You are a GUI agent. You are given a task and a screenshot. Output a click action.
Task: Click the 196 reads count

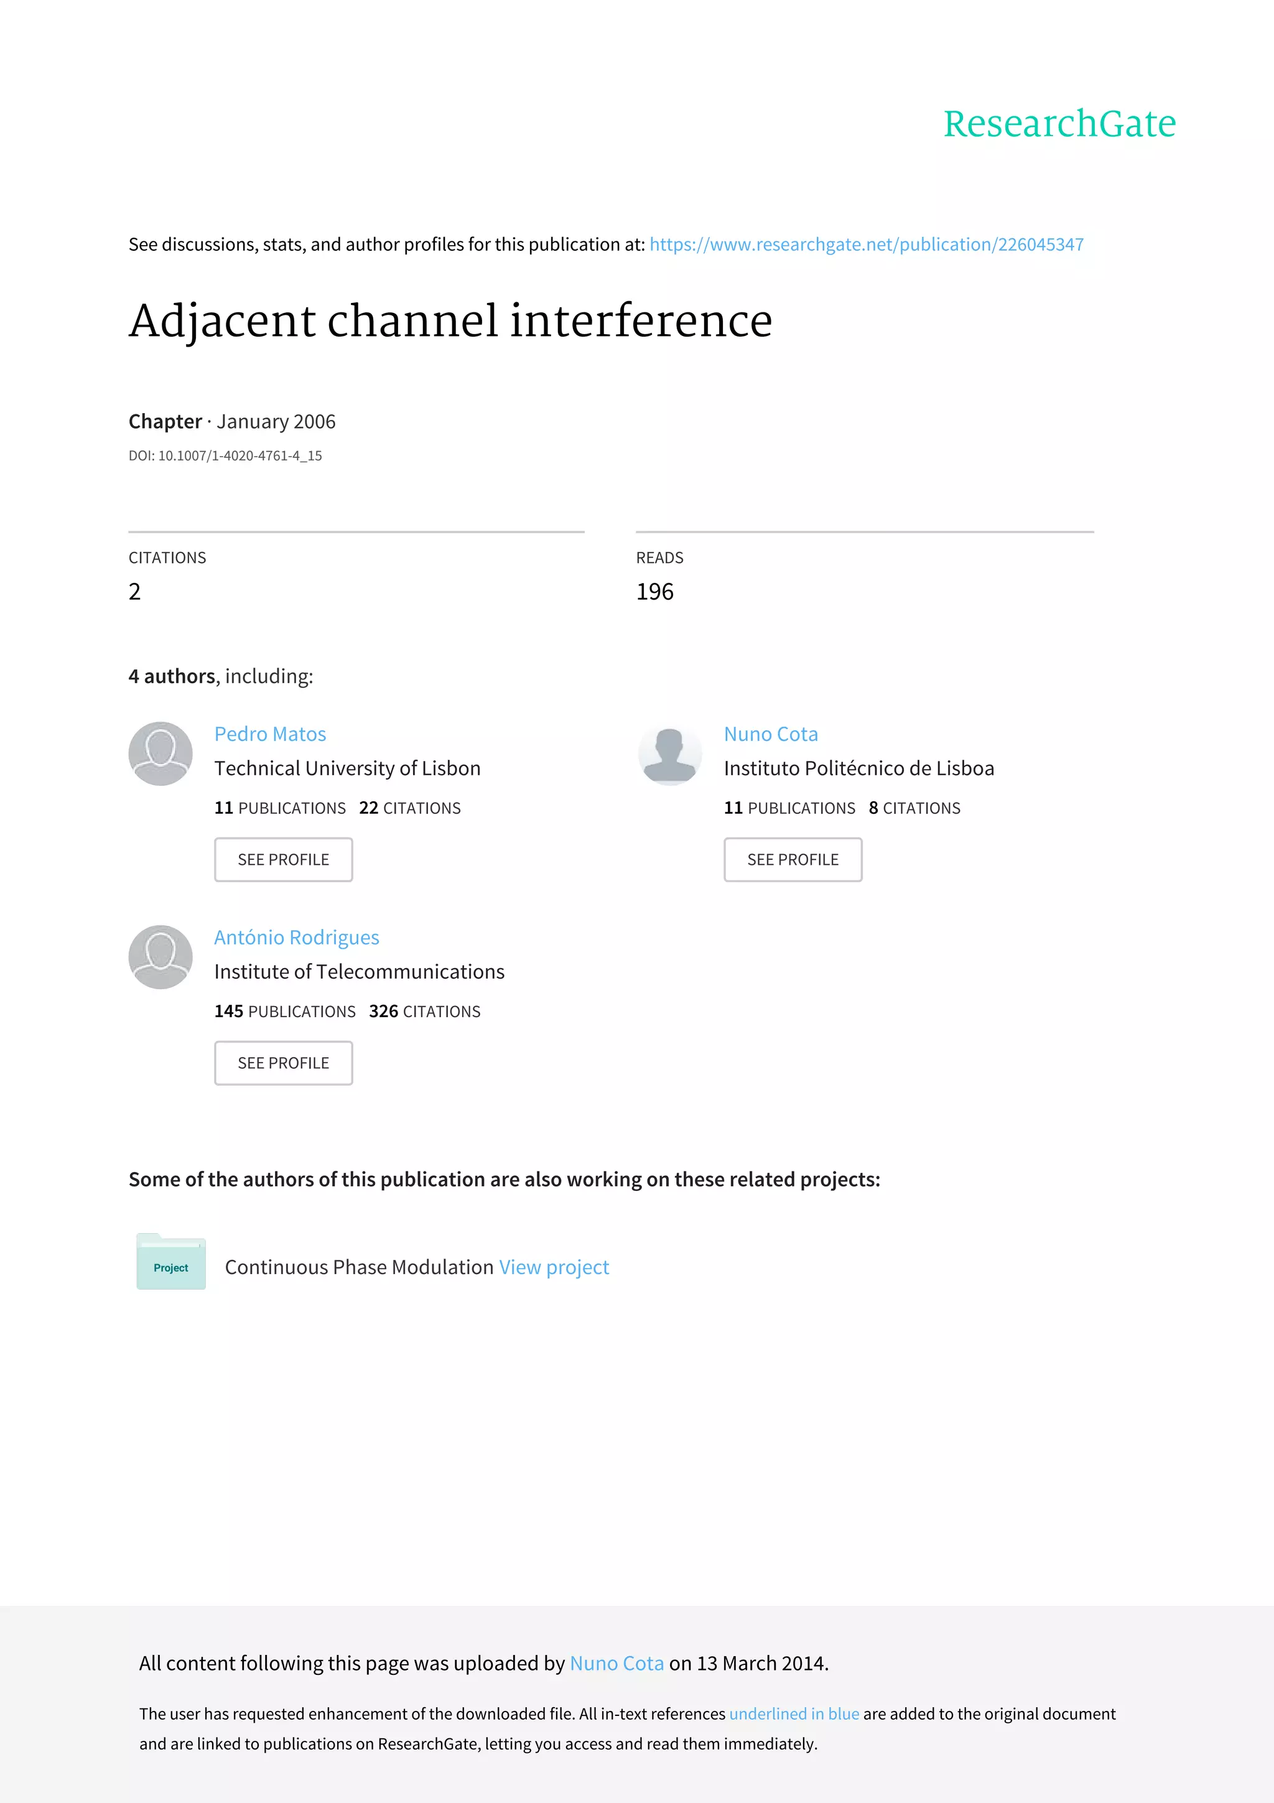[x=654, y=591]
